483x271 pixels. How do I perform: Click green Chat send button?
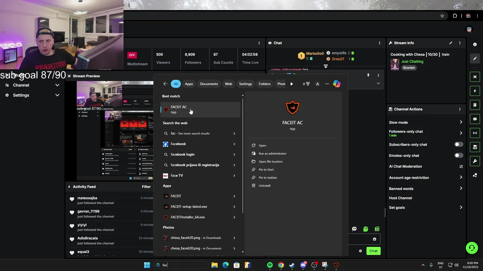373,251
